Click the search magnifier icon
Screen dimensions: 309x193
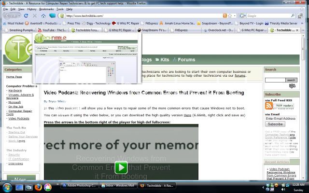[293, 15]
